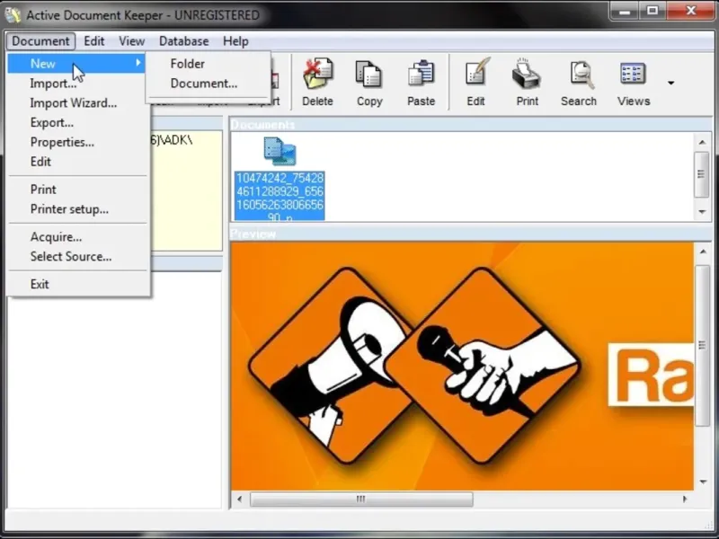Choose Import Wizard... menu entry

(74, 103)
